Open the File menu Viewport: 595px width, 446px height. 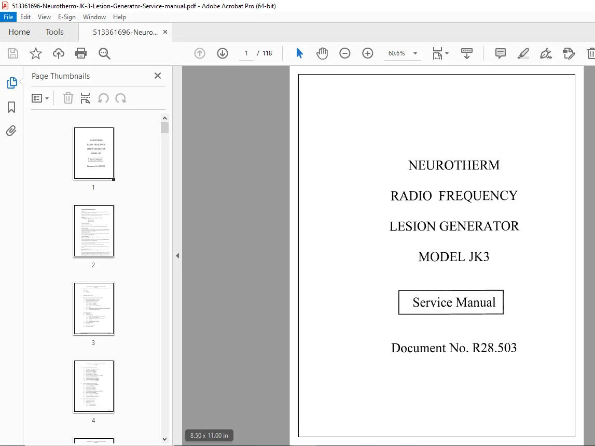pyautogui.click(x=8, y=17)
